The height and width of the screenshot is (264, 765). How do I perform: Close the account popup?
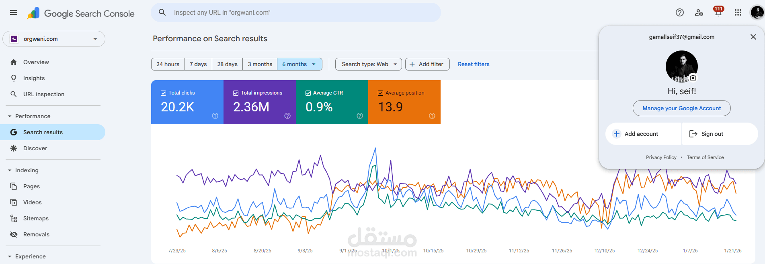coord(753,37)
